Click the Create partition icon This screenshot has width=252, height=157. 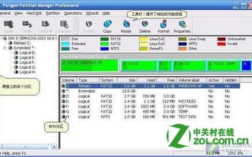89,24
